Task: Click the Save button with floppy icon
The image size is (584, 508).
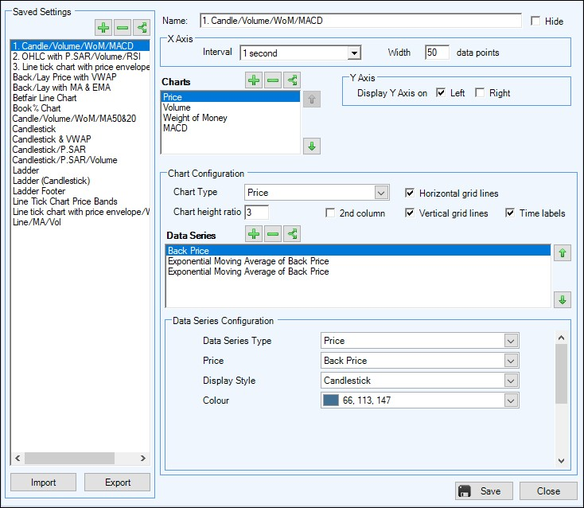Action: (x=484, y=490)
